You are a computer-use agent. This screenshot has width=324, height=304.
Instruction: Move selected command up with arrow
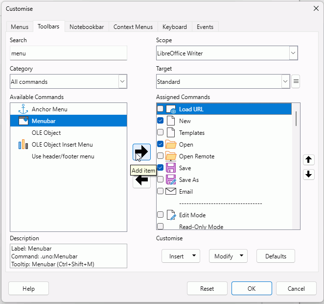point(308,160)
